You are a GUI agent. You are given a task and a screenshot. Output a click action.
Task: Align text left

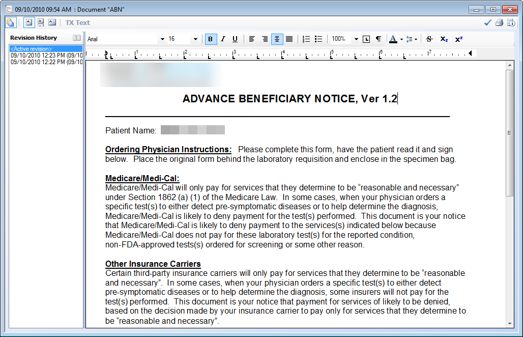coord(252,39)
